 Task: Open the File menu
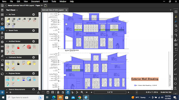coord(11,2)
